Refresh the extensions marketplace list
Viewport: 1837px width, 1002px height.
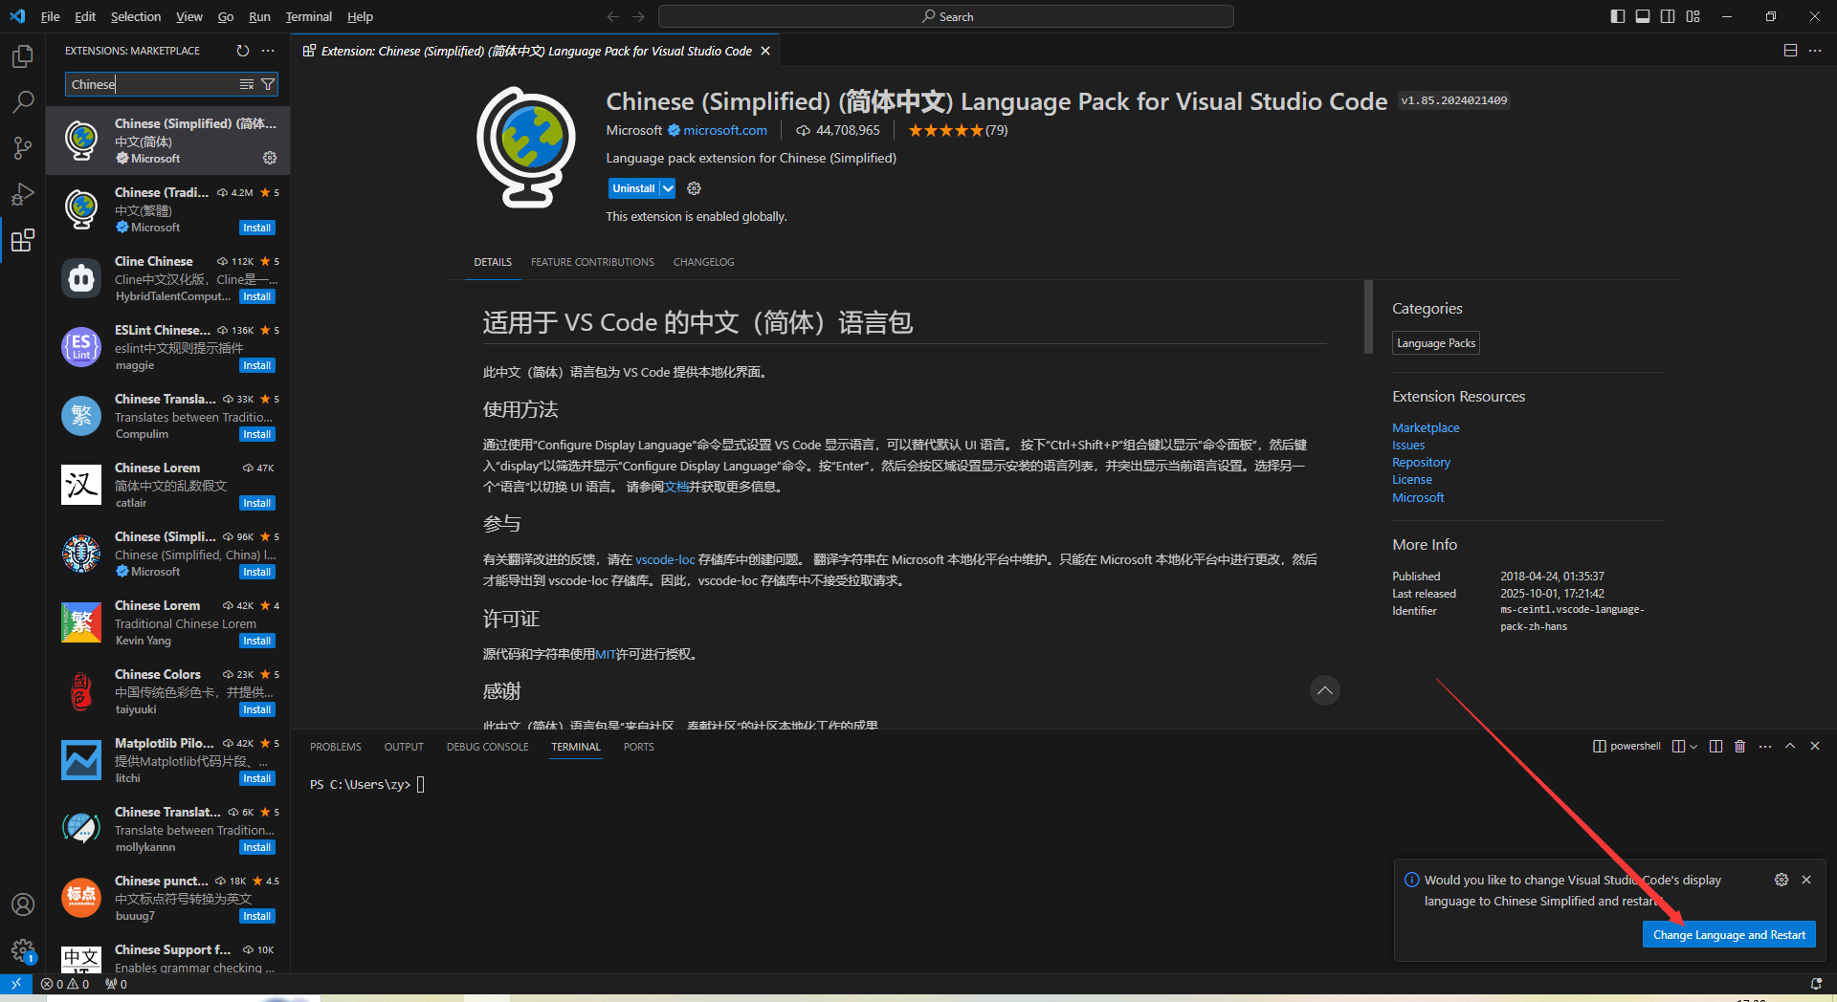[243, 51]
